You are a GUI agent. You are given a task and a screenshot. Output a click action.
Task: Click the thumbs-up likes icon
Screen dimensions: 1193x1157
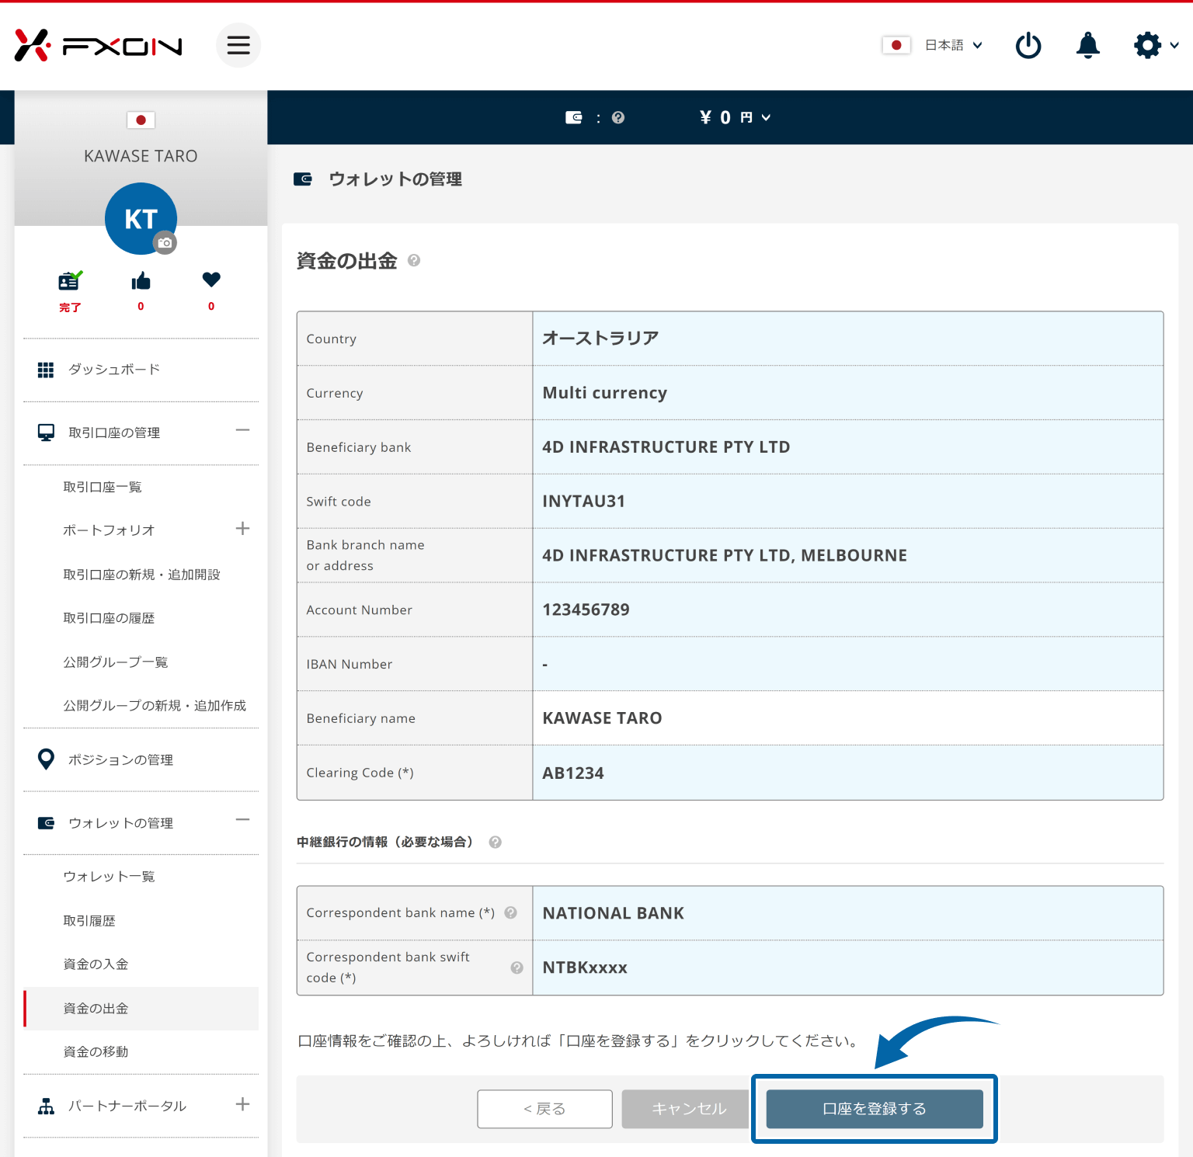141,281
